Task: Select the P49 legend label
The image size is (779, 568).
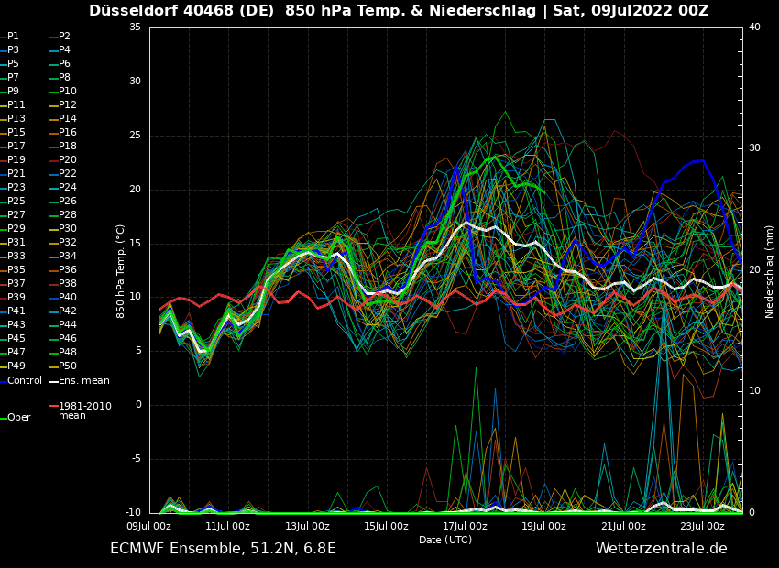Action: [x=16, y=366]
